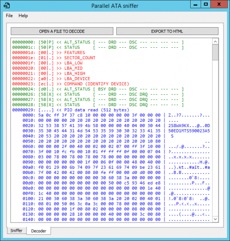Viewport: 230px width, 241px height.
Task: Click the scrollbar down arrow
Action: 215,219
